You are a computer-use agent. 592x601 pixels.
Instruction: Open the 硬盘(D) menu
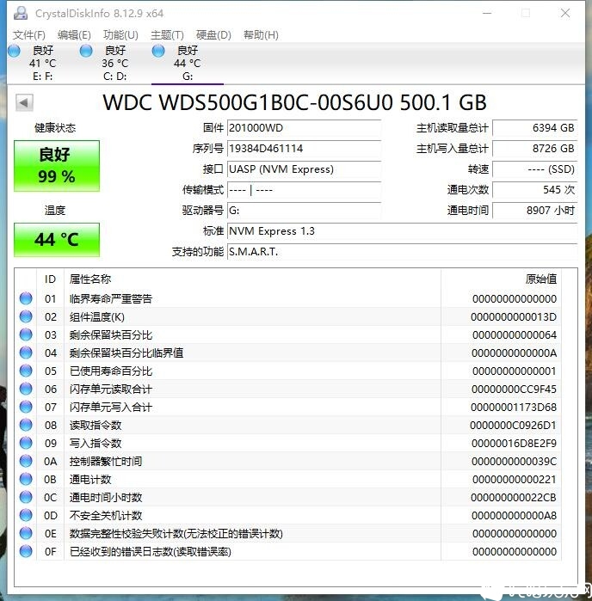click(x=213, y=35)
